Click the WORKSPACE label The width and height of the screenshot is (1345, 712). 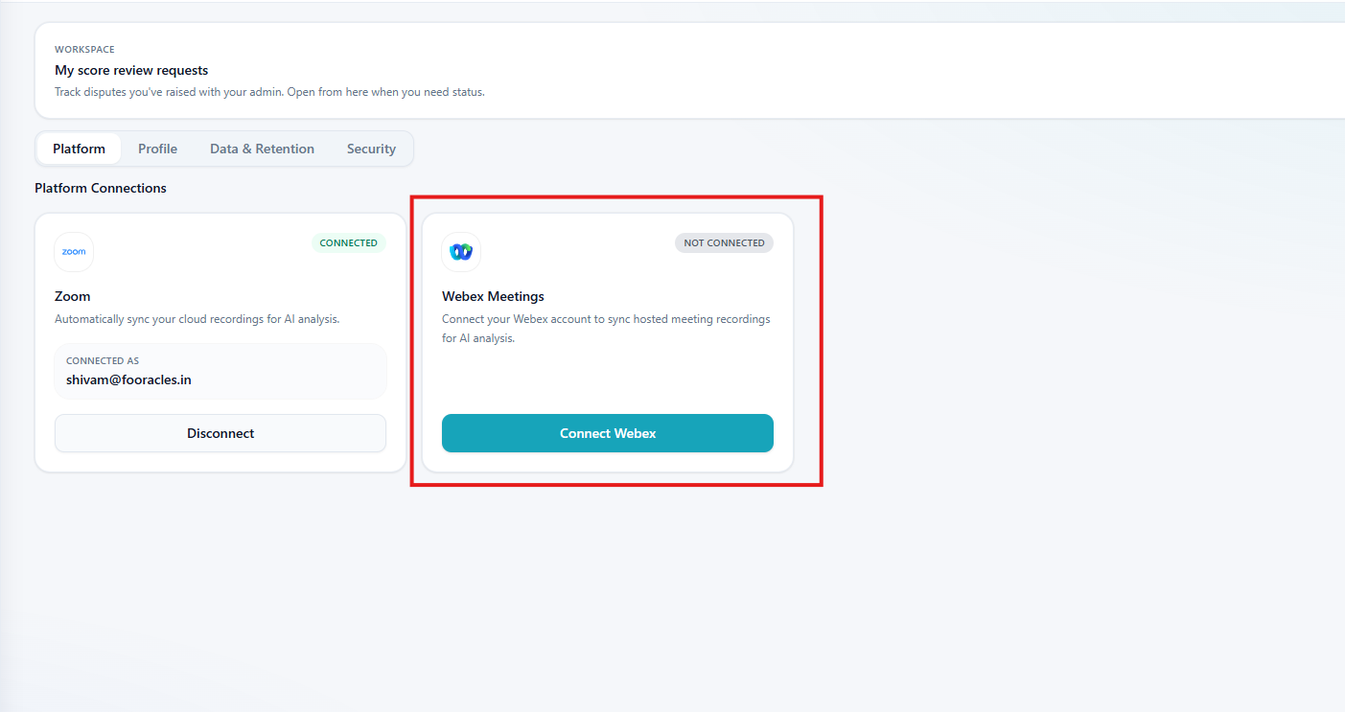[84, 49]
